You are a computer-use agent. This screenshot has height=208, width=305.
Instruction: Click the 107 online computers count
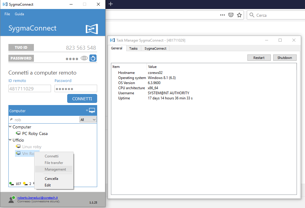click(x=18, y=184)
